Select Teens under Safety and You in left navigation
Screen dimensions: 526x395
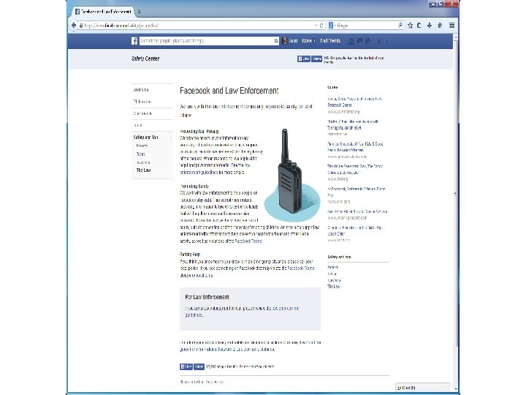pyautogui.click(x=140, y=154)
